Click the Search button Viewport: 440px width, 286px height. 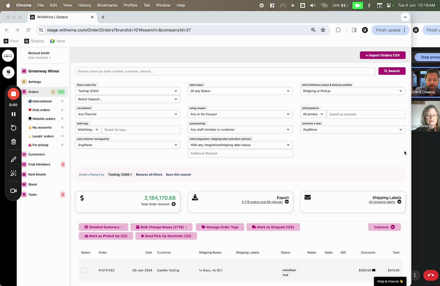(392, 71)
